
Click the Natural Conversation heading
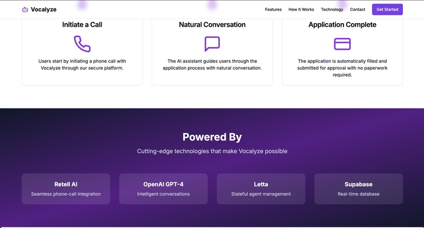pyautogui.click(x=213, y=25)
